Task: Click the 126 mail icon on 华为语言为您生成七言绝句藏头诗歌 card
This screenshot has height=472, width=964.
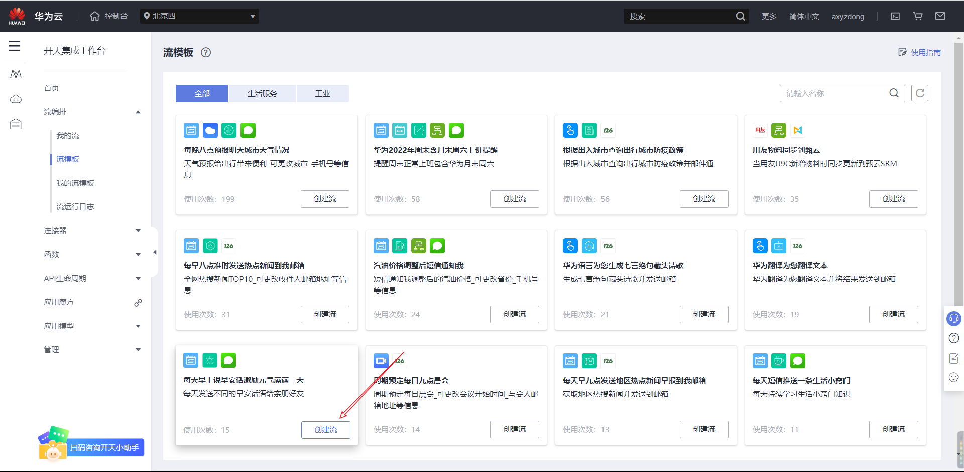Action: [x=608, y=246]
